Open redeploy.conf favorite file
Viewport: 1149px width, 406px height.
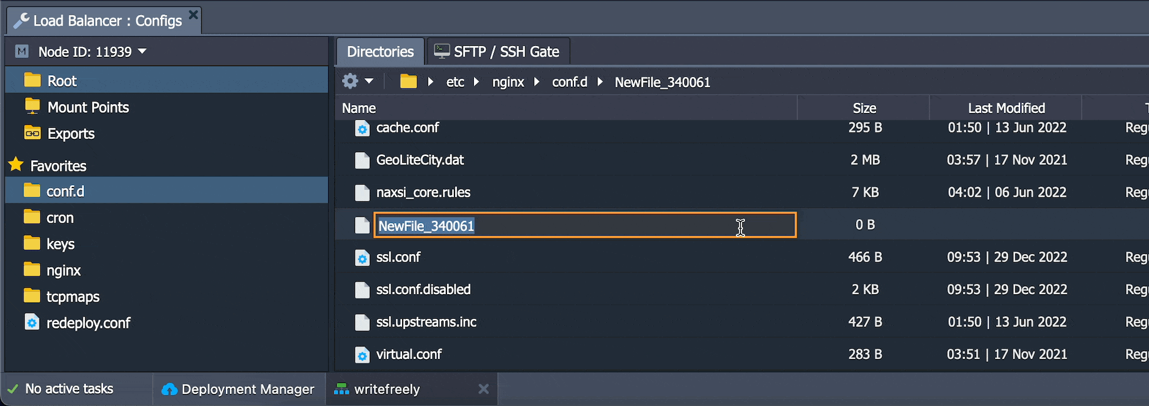click(88, 323)
